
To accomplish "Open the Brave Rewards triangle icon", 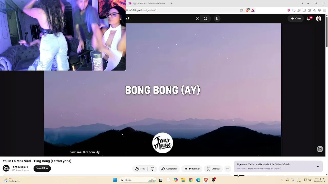I will 253,10.
